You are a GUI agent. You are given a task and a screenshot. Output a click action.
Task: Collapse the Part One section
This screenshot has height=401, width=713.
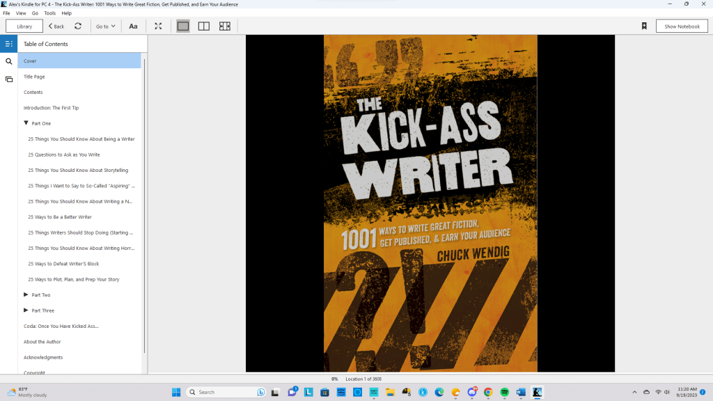coord(26,123)
